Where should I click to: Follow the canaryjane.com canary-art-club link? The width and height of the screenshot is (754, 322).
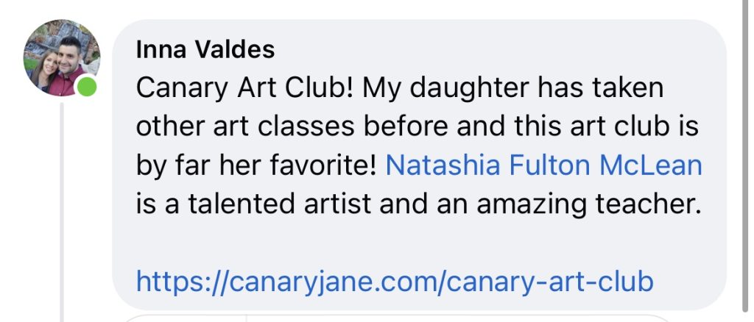coord(395,280)
